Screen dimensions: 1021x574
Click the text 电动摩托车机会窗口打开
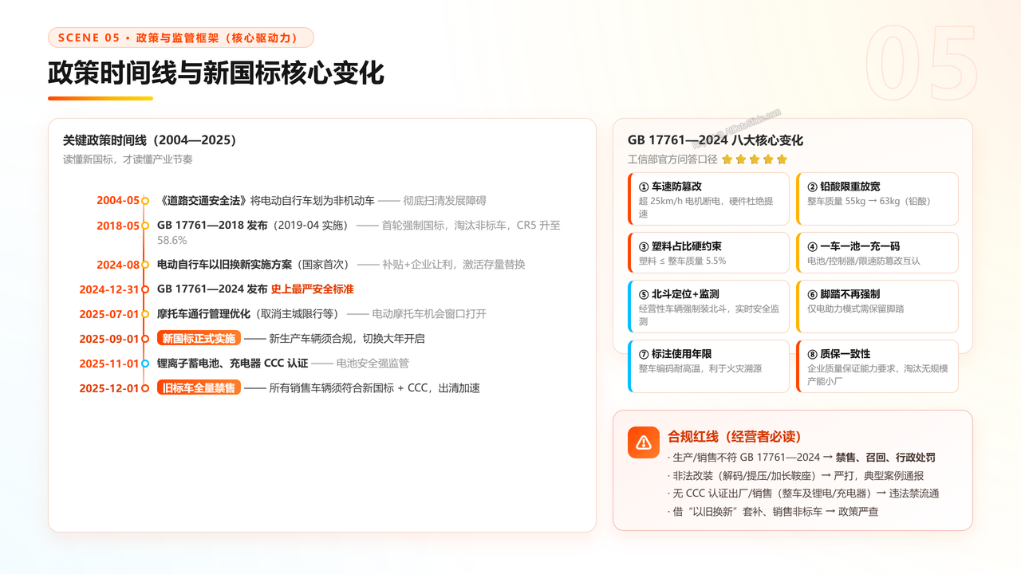(x=429, y=314)
